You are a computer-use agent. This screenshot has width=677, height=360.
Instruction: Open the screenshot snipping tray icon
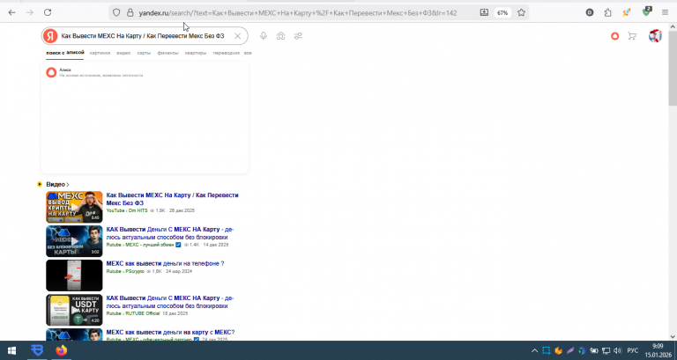pos(547,350)
